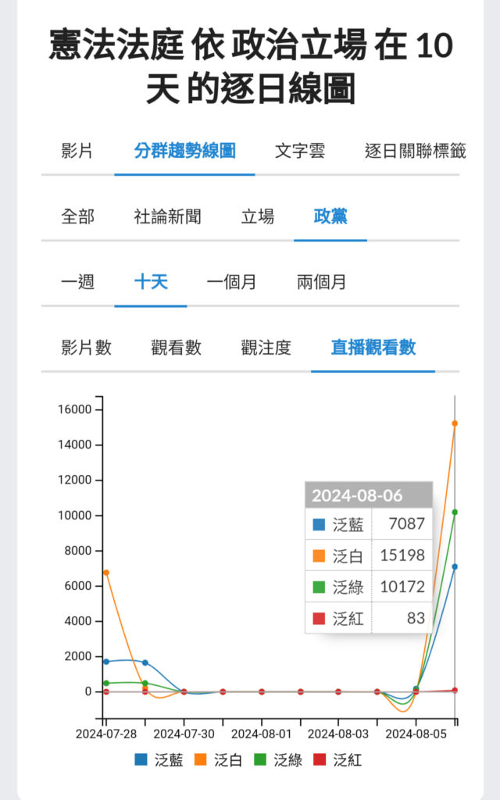Set time range to 一週
Viewport: 500px width, 800px height.
tap(77, 282)
